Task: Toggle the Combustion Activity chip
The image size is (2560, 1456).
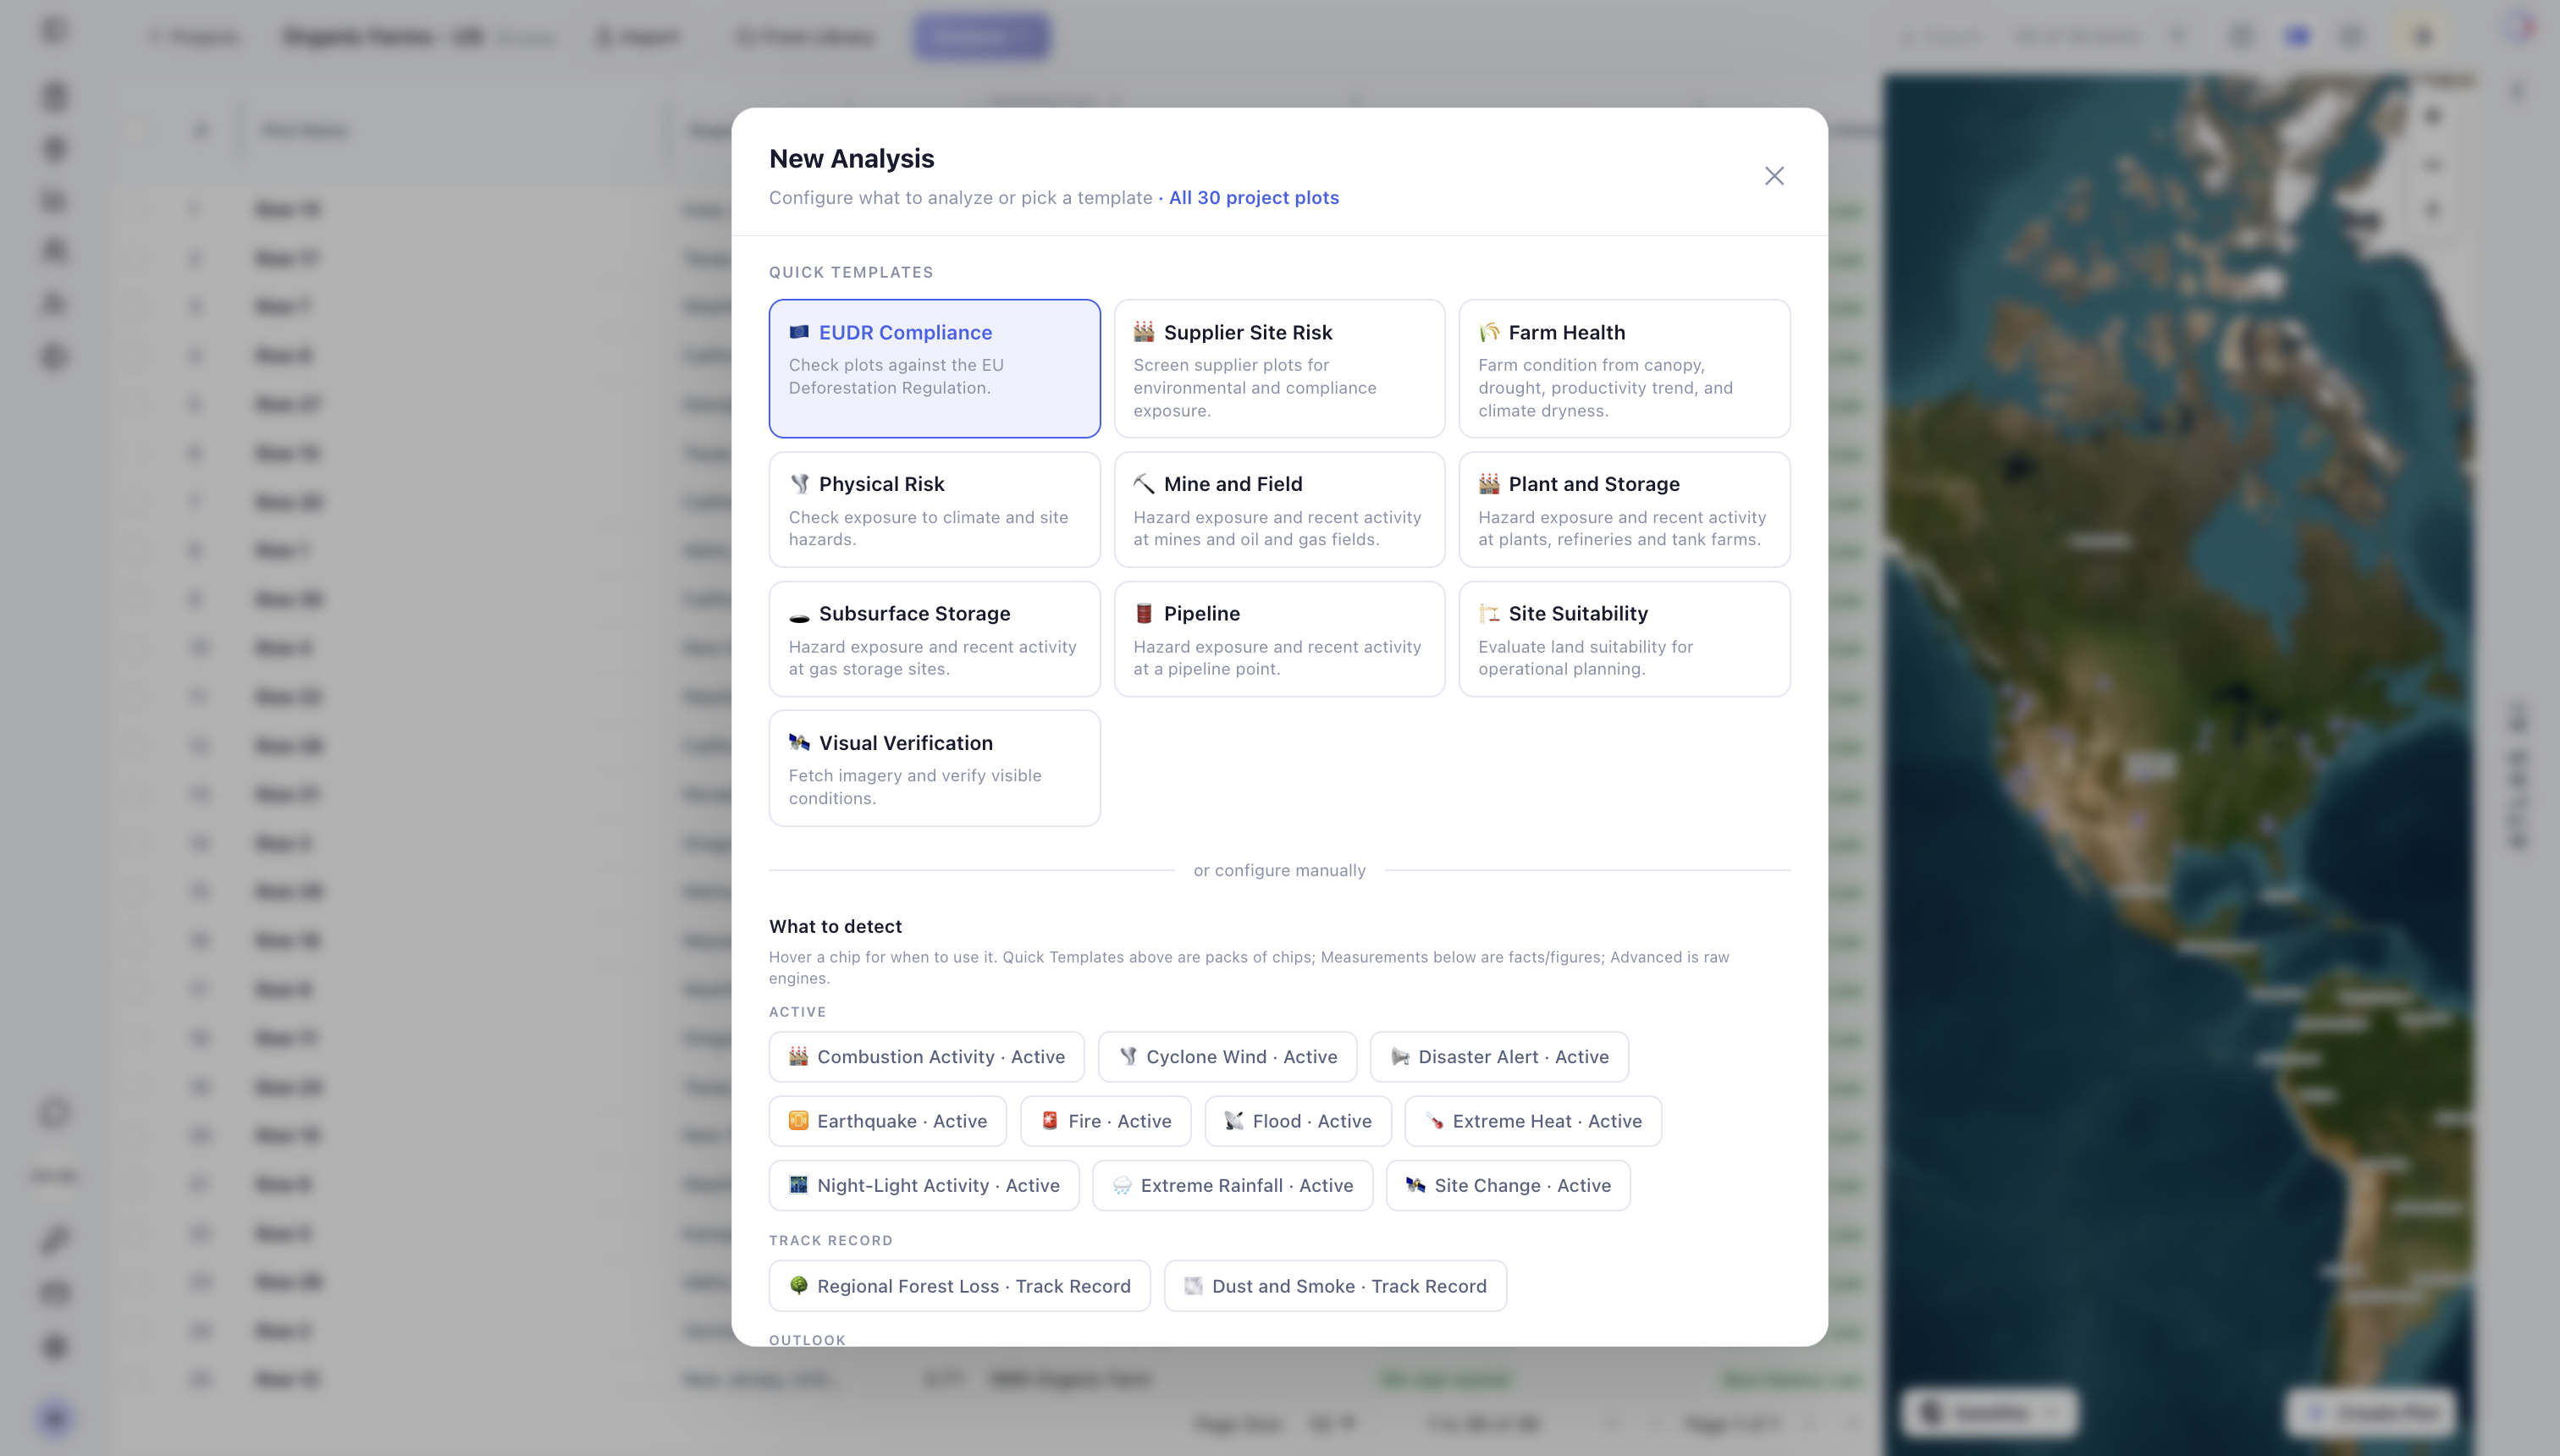Action: pos(926,1056)
